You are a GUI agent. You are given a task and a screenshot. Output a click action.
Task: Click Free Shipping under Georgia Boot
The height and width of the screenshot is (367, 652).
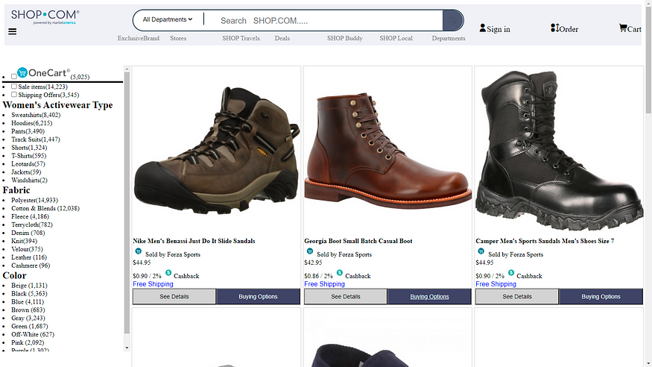324,284
